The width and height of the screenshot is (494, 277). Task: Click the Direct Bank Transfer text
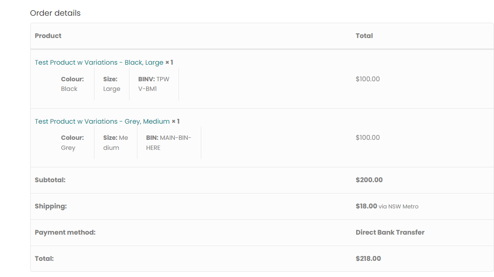tap(390, 232)
